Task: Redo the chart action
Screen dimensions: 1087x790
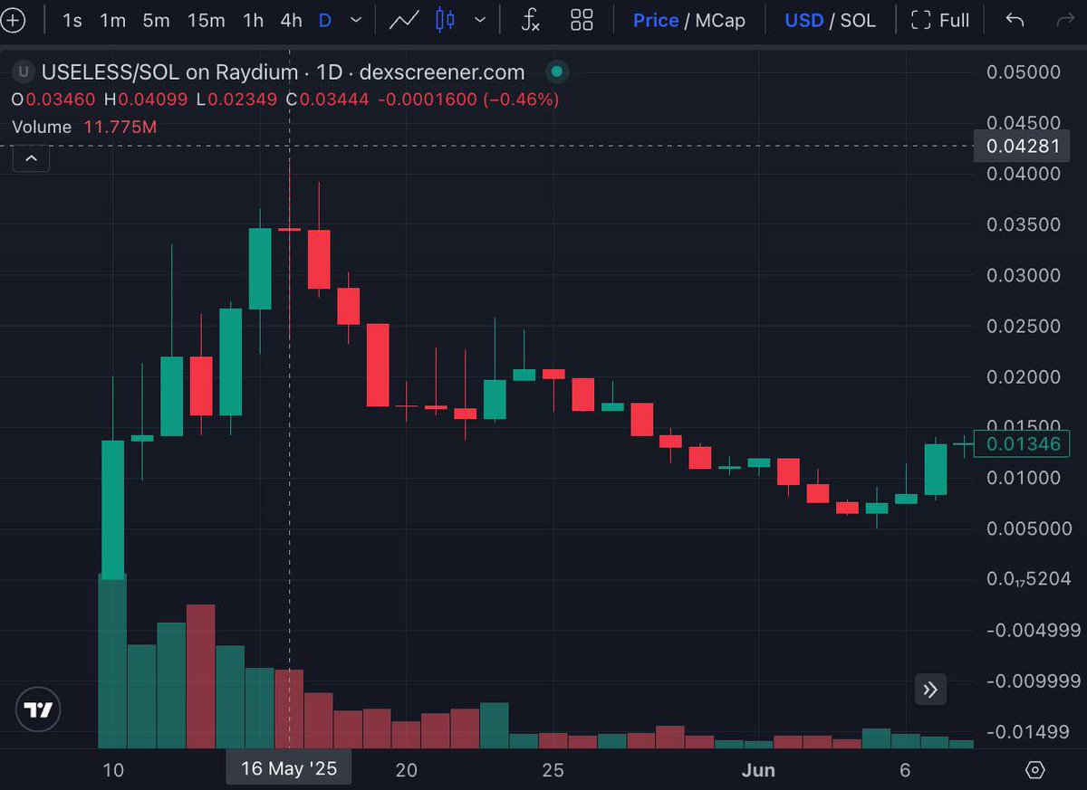Action: click(1064, 20)
